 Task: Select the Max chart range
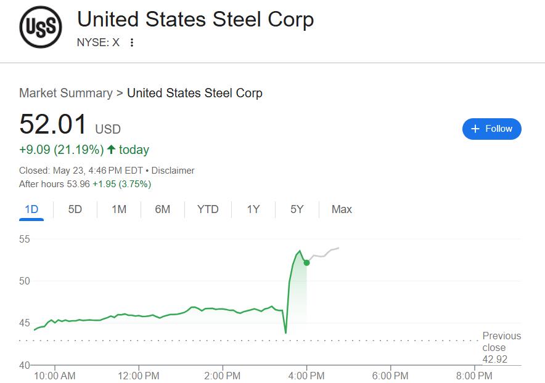pos(342,209)
